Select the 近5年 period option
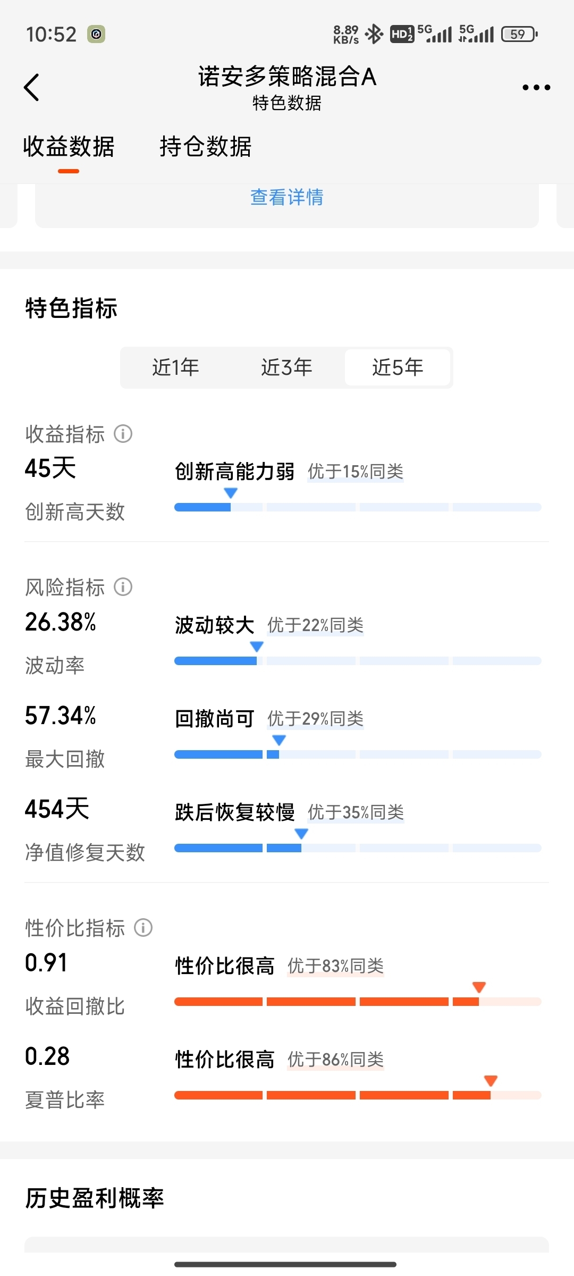The image size is (574, 1276). (x=398, y=367)
